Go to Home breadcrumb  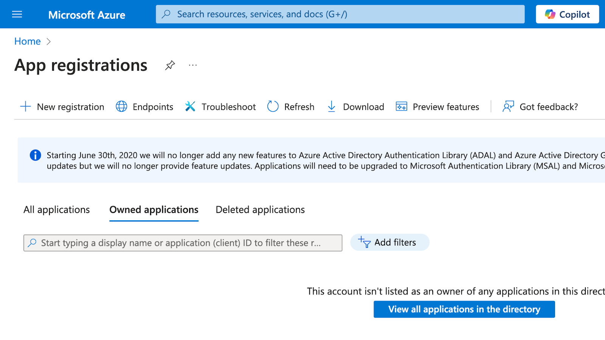tap(27, 41)
